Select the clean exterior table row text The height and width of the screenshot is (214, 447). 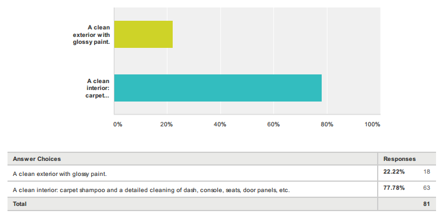pos(60,174)
